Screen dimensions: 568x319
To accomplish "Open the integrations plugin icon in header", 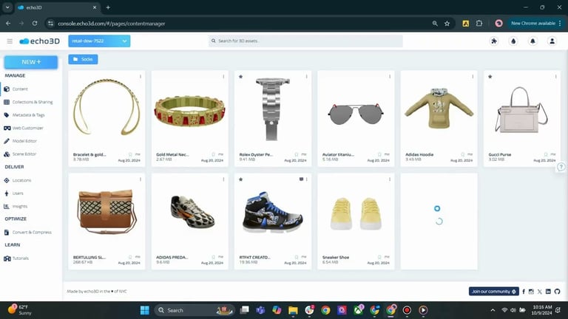I will pos(494,41).
